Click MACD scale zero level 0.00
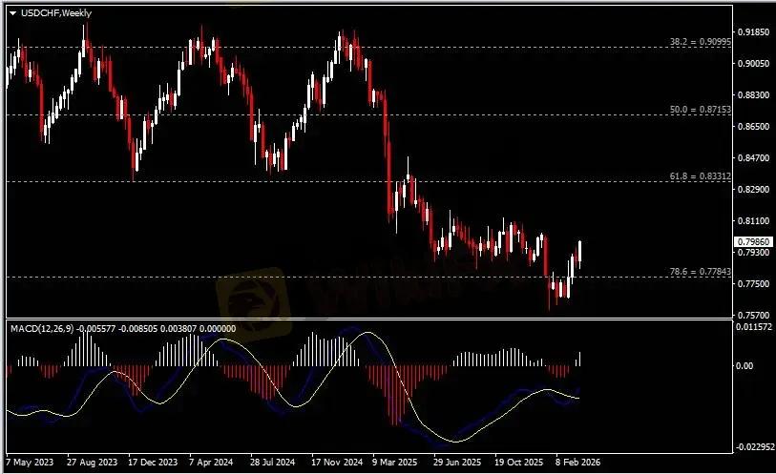 pyautogui.click(x=745, y=366)
